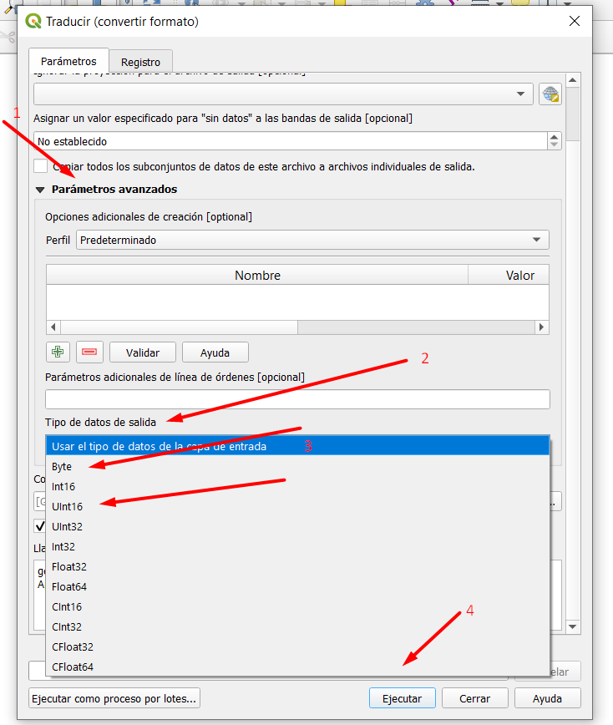613x725 pixels.
Task: Choose CInt32 output data type
Action: click(297, 626)
